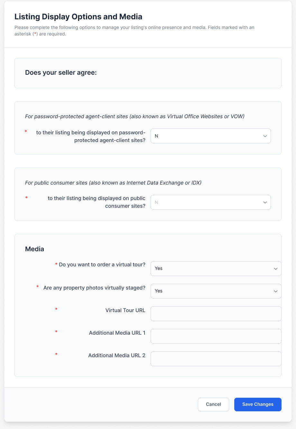
Task: Click the Save Changes button
Action: 258,405
